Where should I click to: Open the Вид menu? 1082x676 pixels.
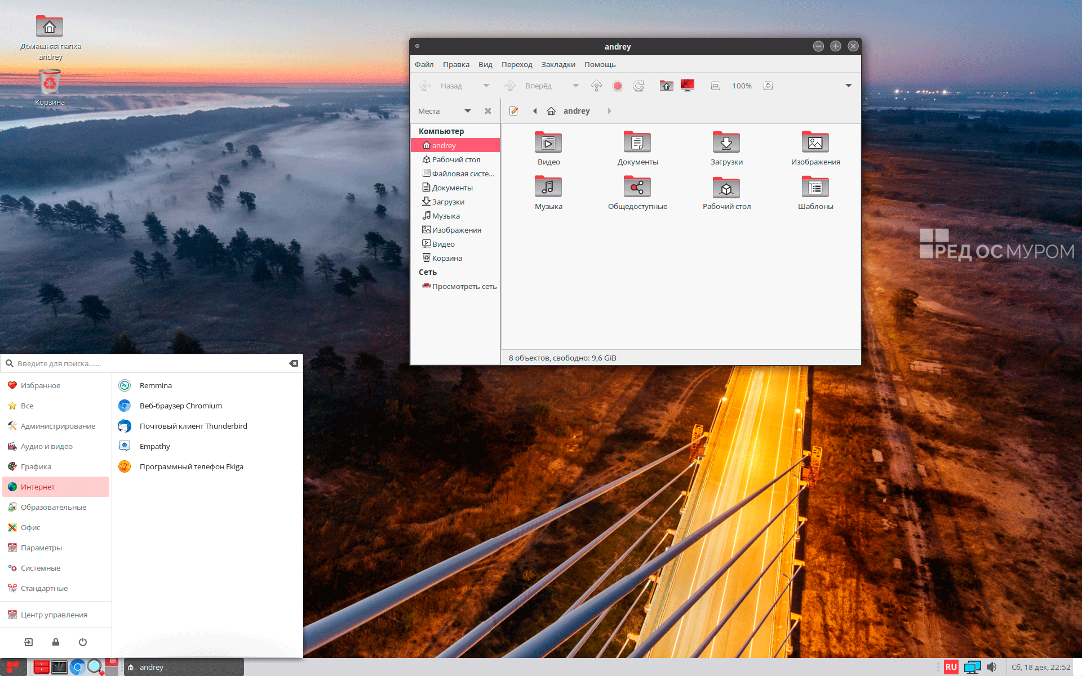pos(485,64)
